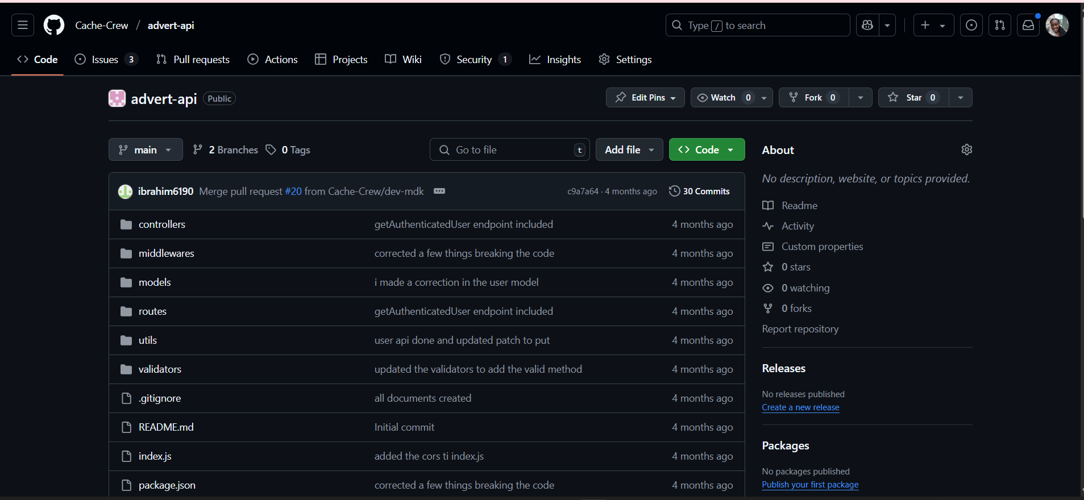Click the advert-api repository avatar icon

point(117,98)
